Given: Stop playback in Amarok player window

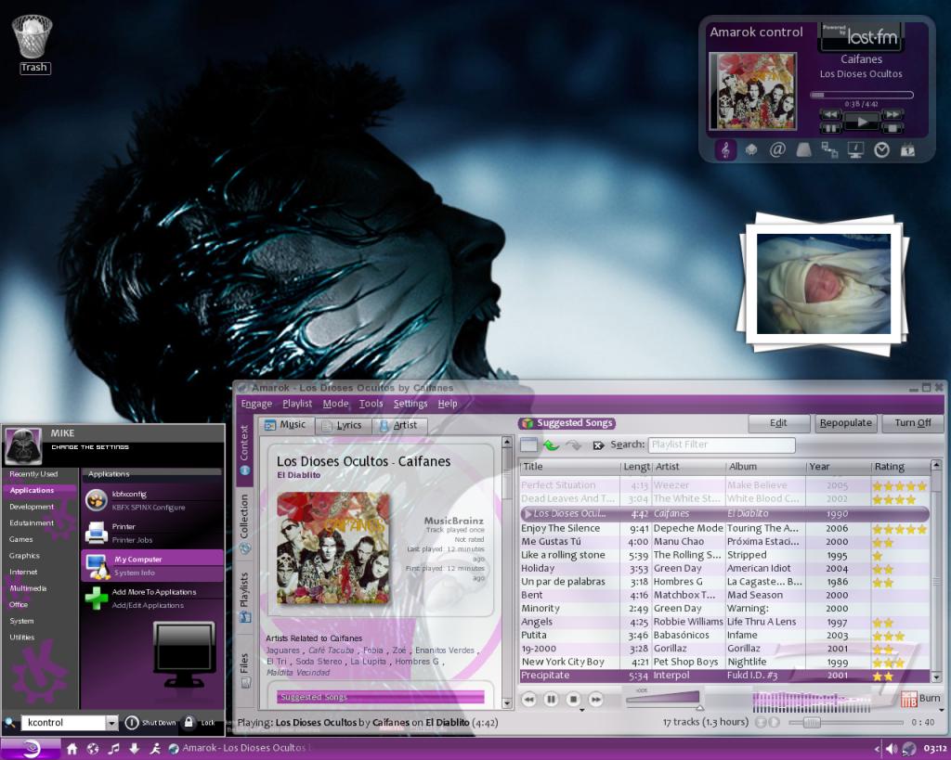Looking at the screenshot, I should pyautogui.click(x=573, y=700).
